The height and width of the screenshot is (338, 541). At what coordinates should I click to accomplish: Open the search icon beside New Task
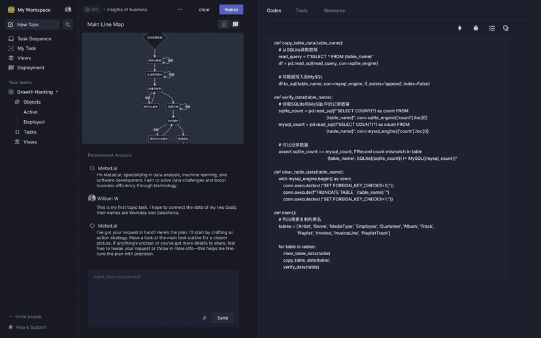68,24
